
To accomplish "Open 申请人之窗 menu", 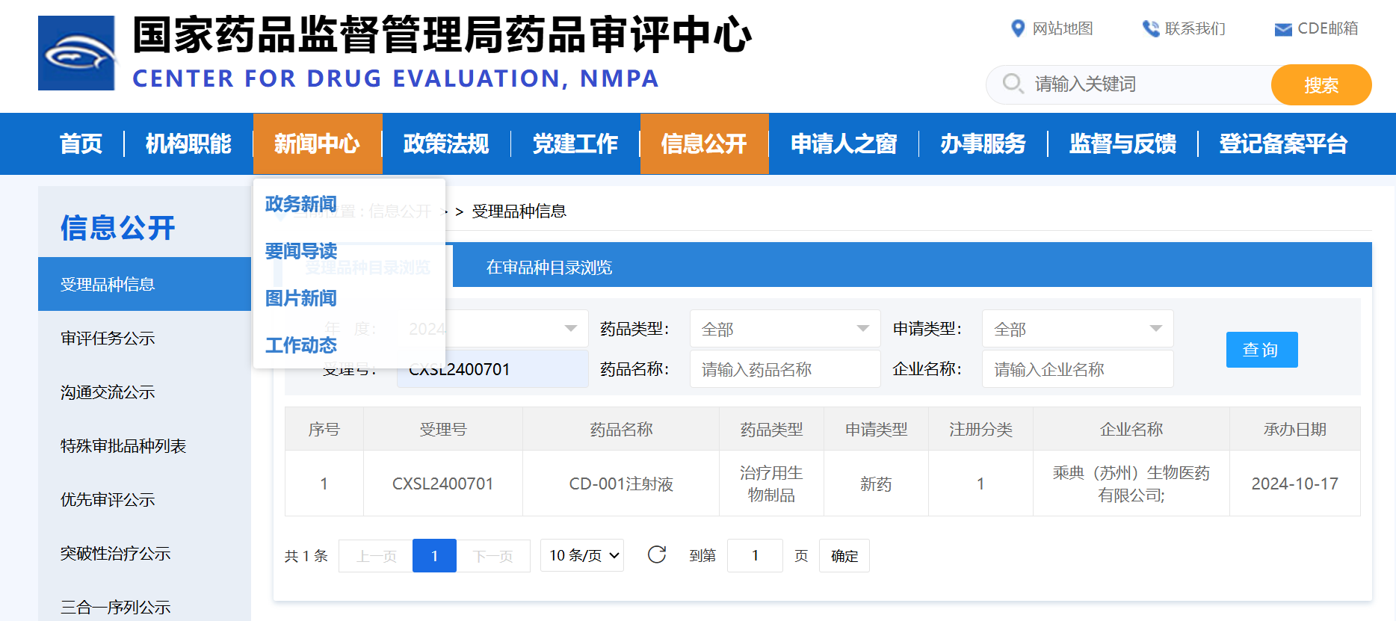I will (844, 143).
